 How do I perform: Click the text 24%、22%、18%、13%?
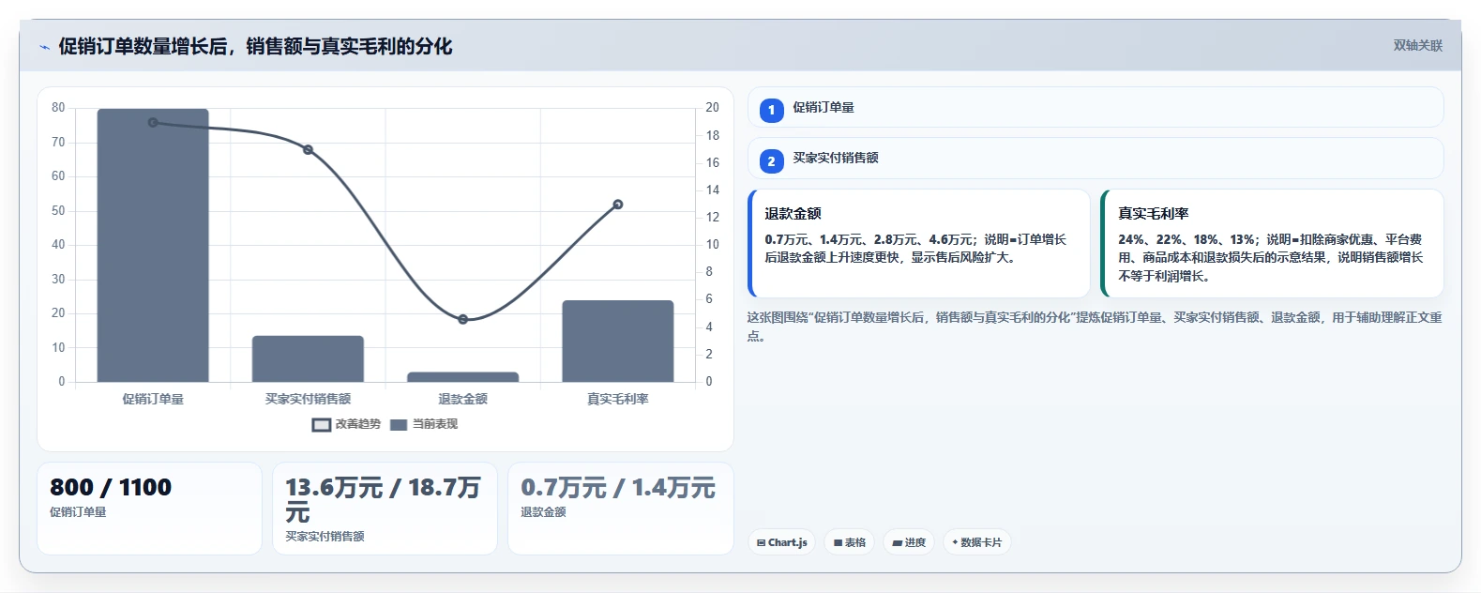1186,239
